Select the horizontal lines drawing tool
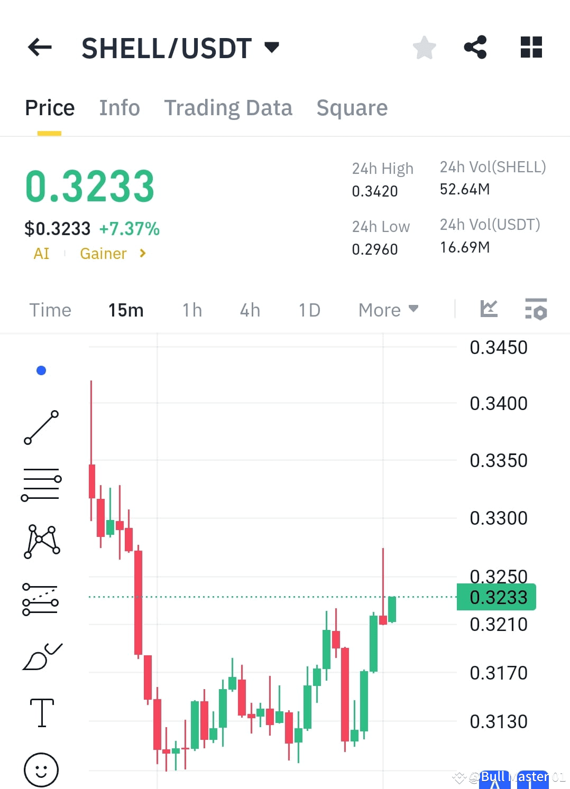570x789 pixels. pyautogui.click(x=41, y=484)
